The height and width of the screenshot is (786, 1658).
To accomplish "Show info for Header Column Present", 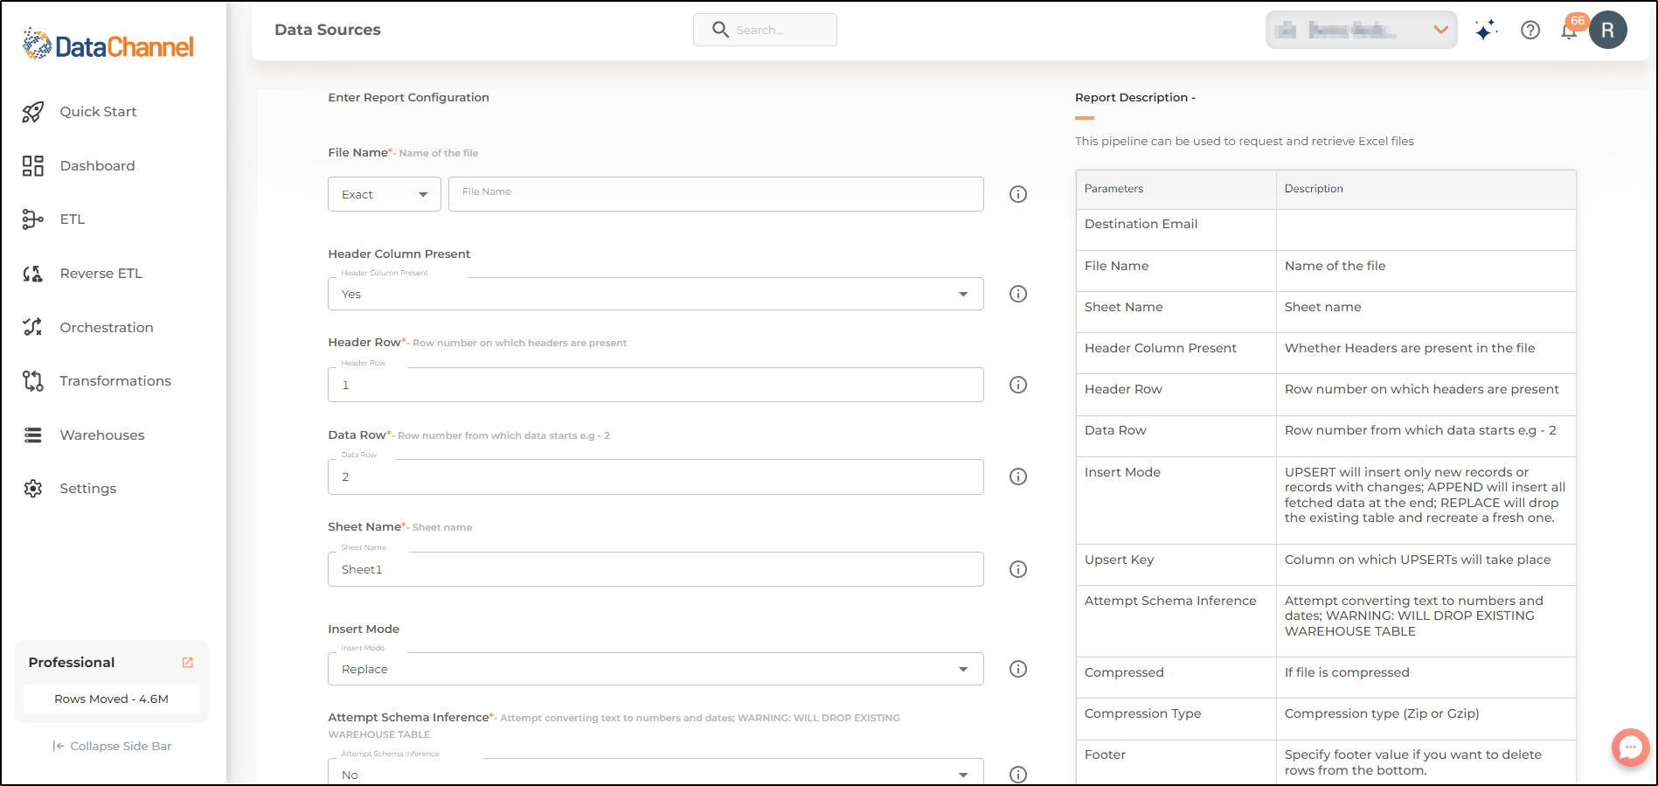I will point(1018,294).
